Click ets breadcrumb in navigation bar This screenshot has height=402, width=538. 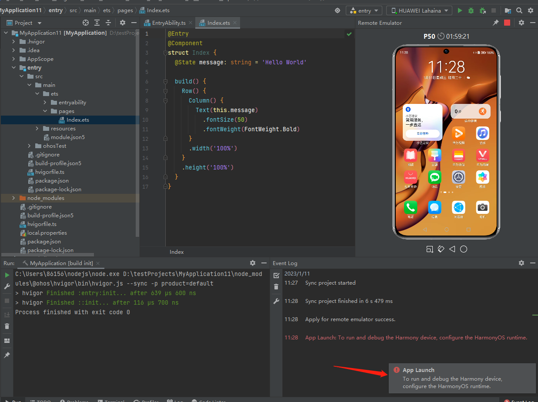pos(107,10)
